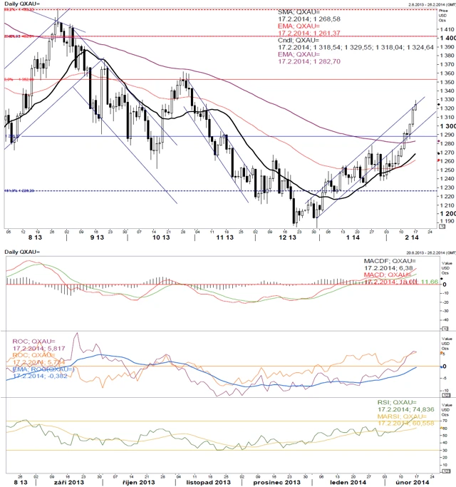The height and width of the screenshot is (487, 456).
Task: Select the 'MACDF; QXAU=' legend label
Action: [390, 261]
